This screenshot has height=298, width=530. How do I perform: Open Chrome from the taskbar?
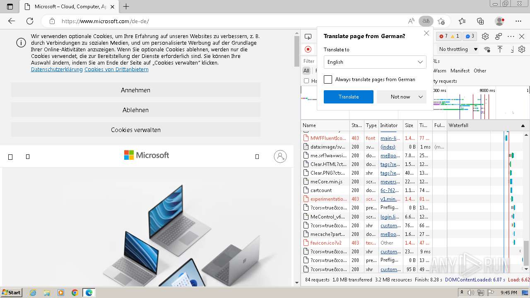[75, 293]
